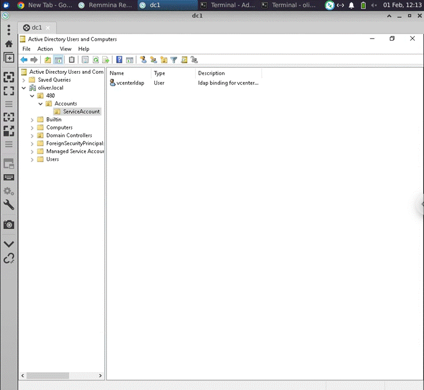
Task: Disconnect session using broken link icon
Action: [9, 258]
